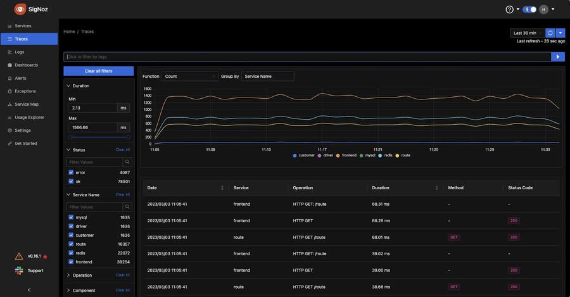Open the Function Count dropdown

tap(190, 77)
